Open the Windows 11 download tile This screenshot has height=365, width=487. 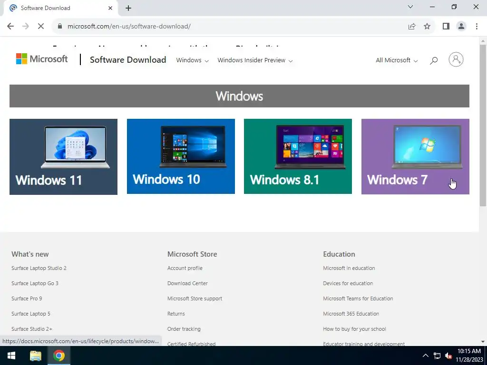point(63,157)
